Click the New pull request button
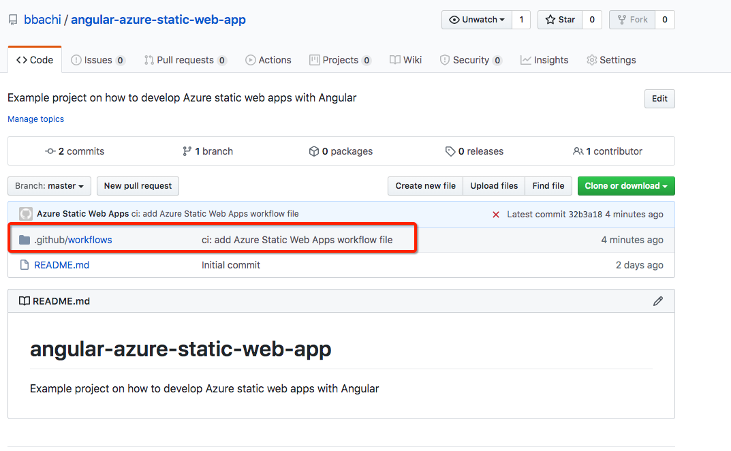731x451 pixels. 138,185
